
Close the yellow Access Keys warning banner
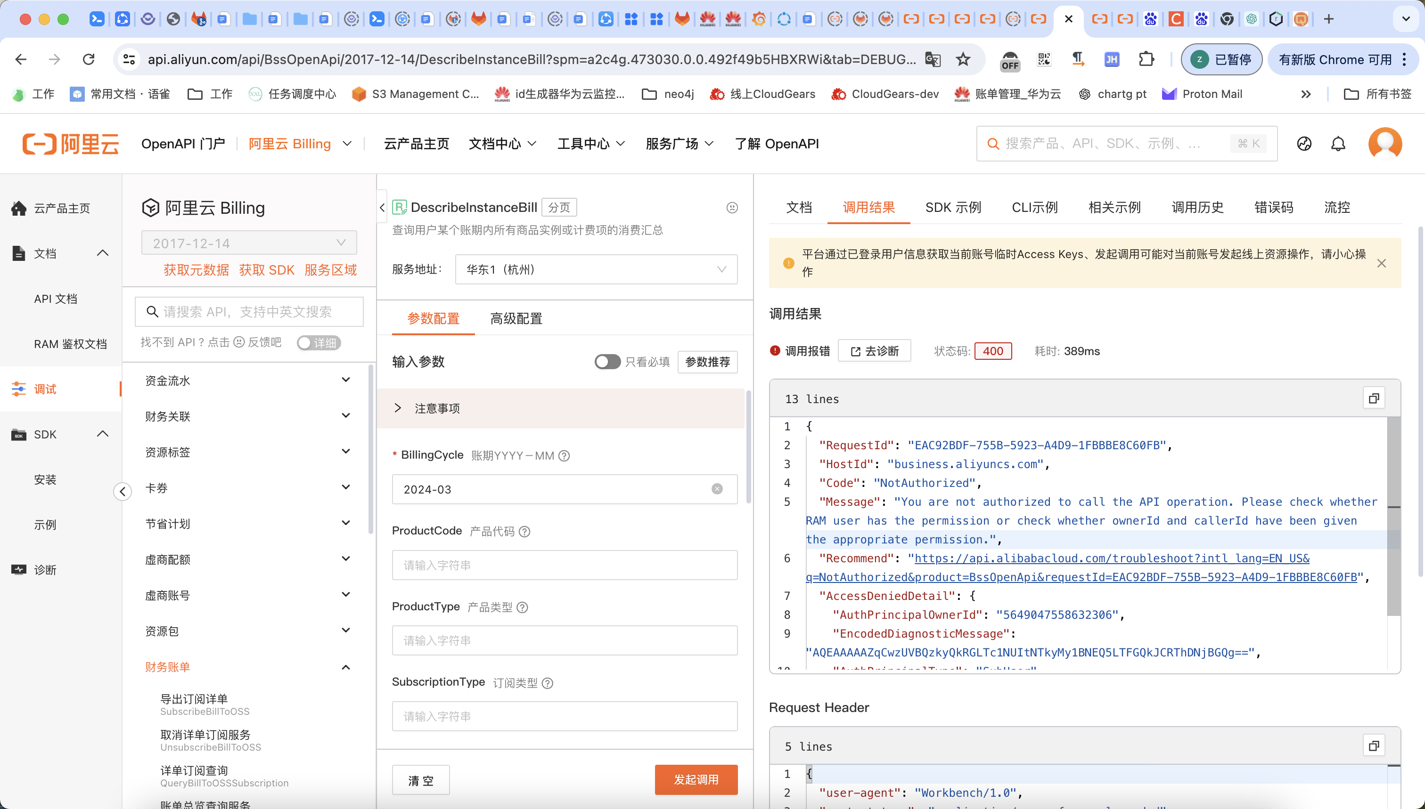(x=1381, y=263)
